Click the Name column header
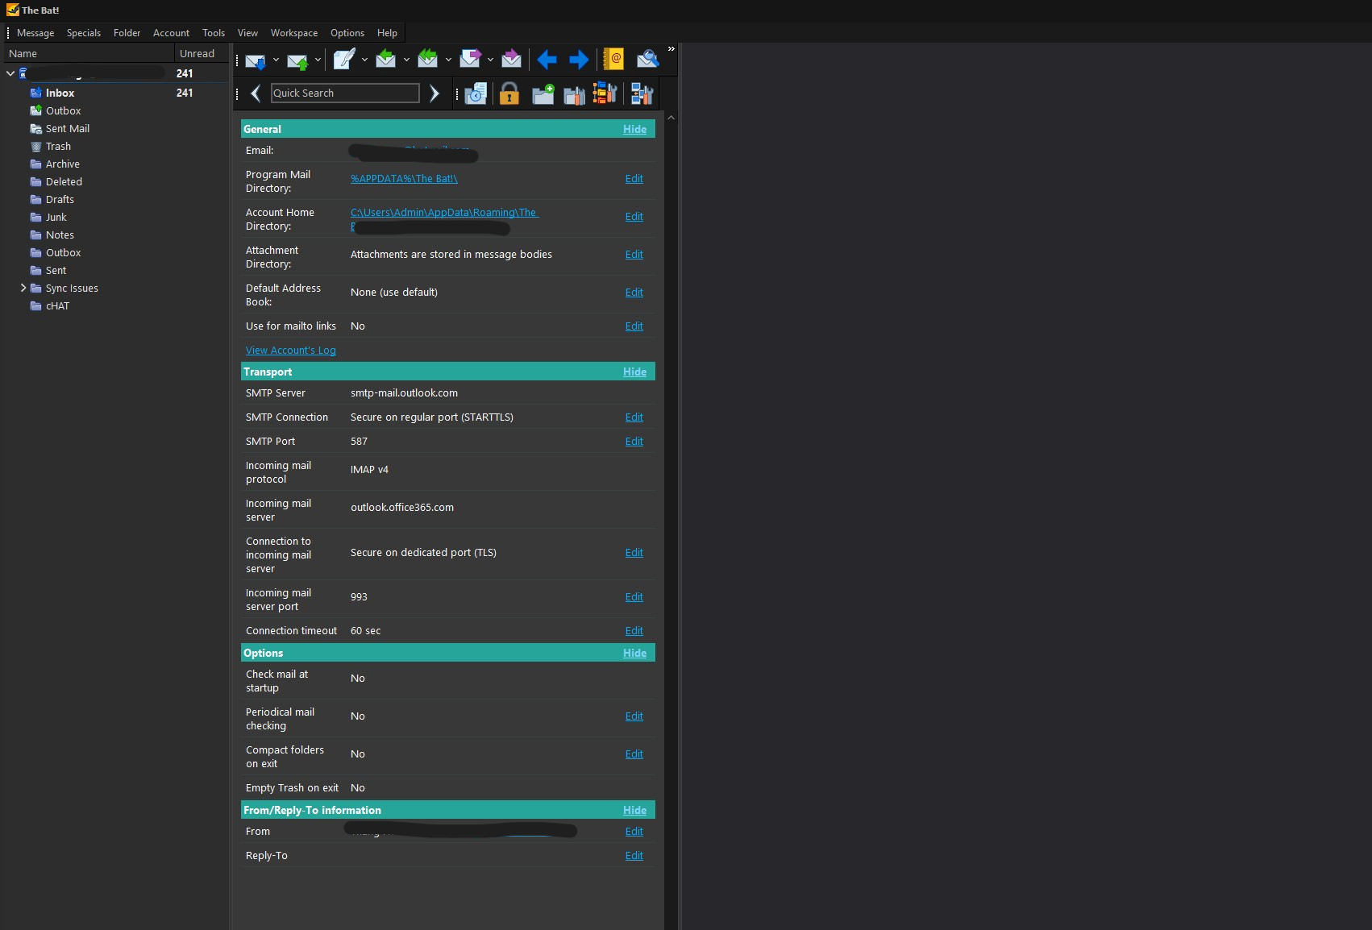 pyautogui.click(x=89, y=53)
